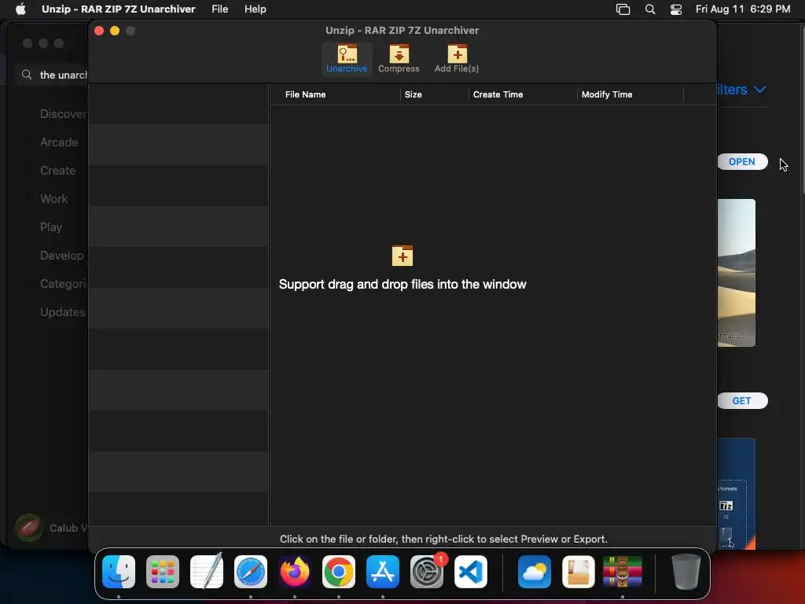The width and height of the screenshot is (805, 604).
Task: Open Finder from the Dock
Action: point(119,571)
